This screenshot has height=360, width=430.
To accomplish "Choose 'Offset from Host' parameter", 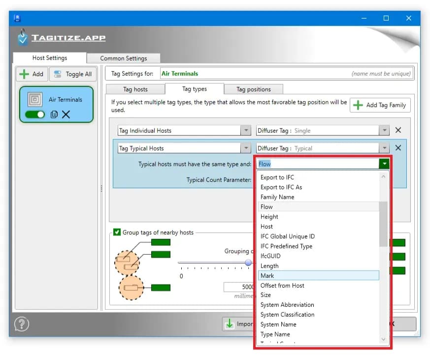I will pos(319,286).
